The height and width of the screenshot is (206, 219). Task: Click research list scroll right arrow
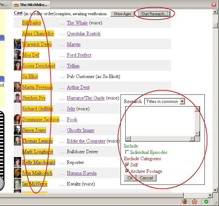coord(192,138)
